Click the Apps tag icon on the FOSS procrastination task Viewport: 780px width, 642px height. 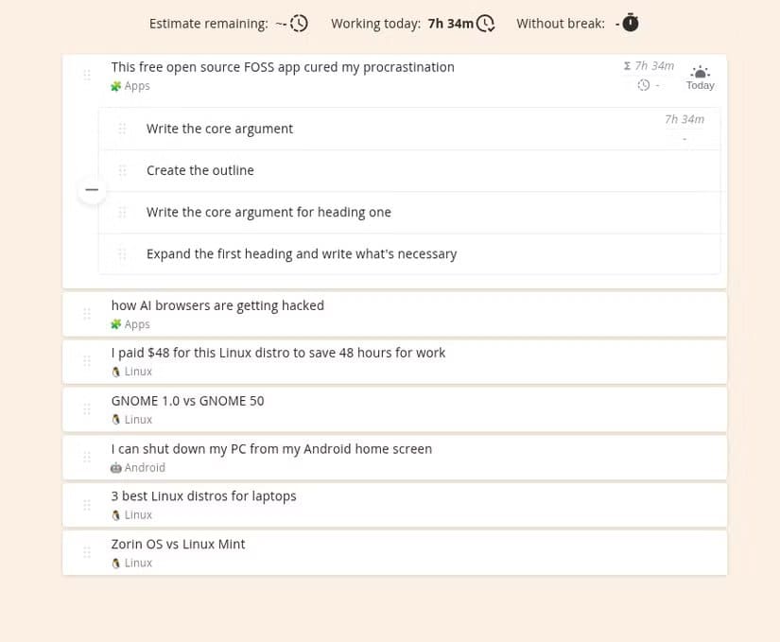[115, 85]
